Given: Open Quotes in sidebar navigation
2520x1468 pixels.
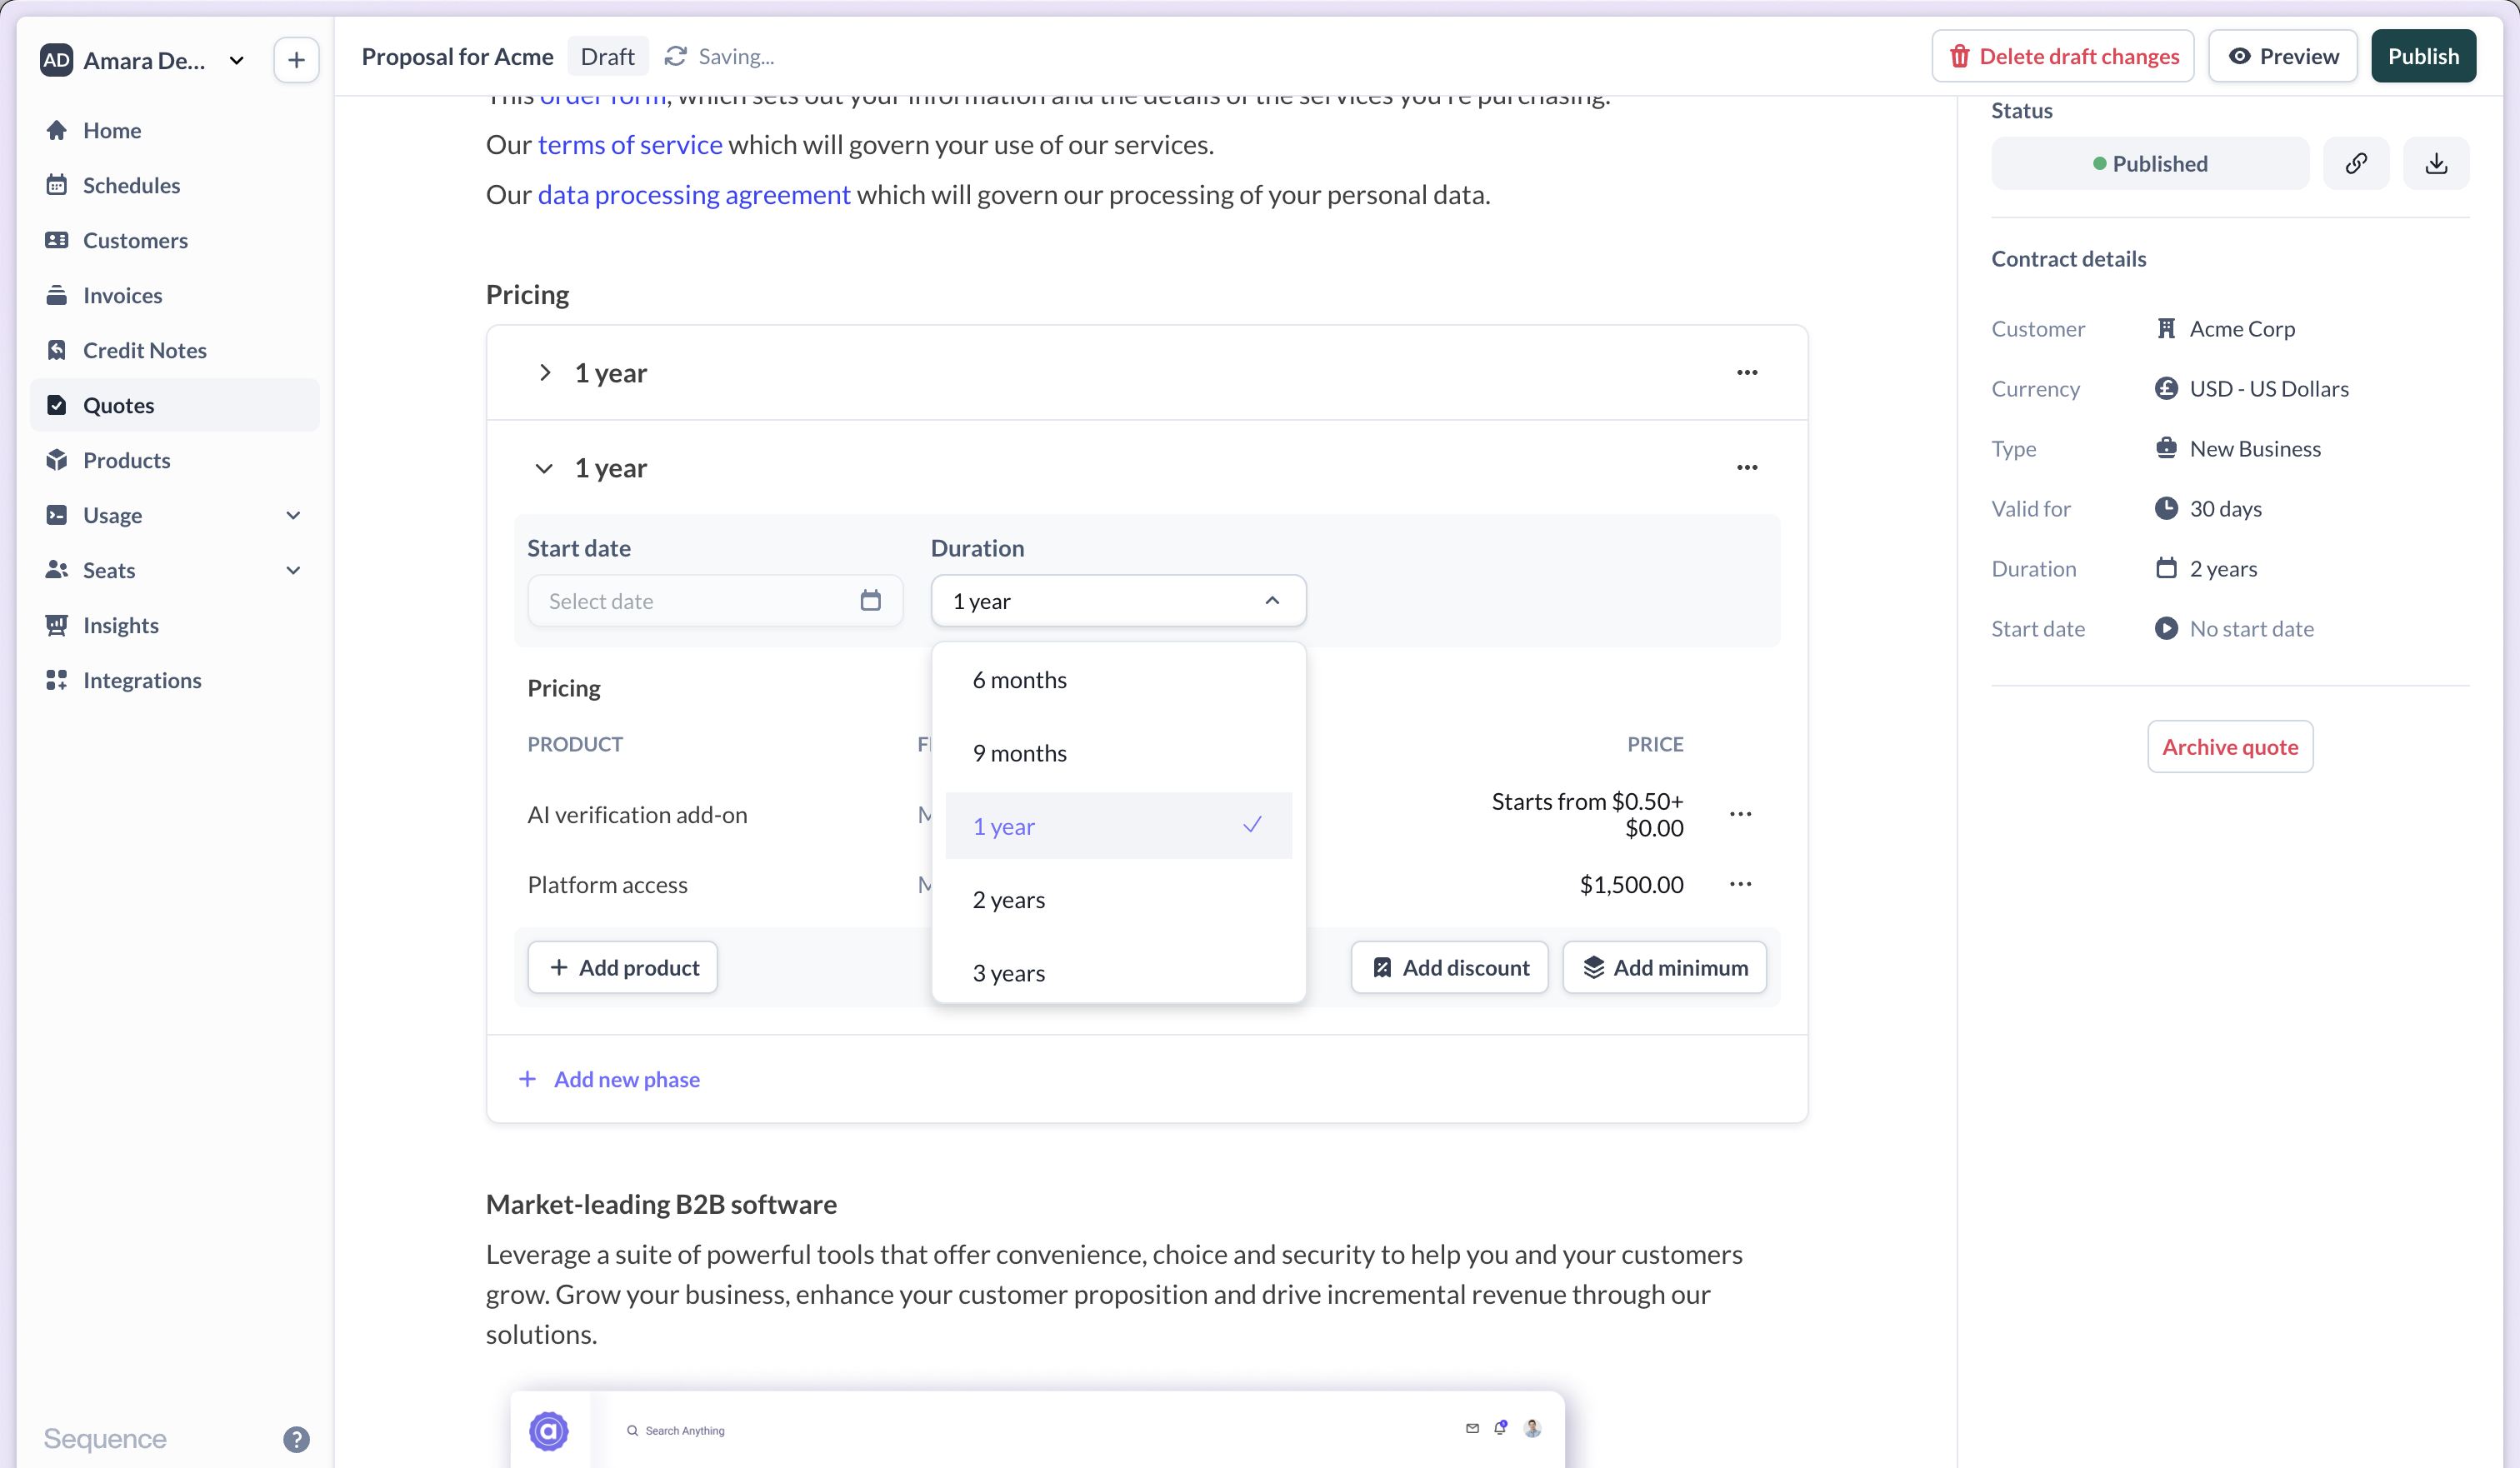Looking at the screenshot, I should pos(175,405).
